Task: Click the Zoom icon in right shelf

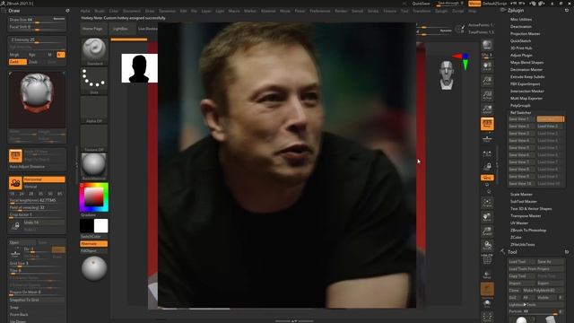Action: click(487, 81)
